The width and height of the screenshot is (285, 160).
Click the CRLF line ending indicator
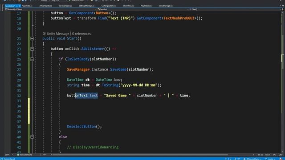point(280,155)
